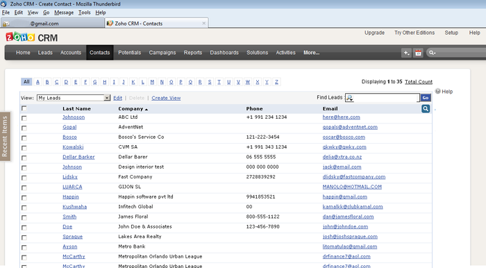The image size is (486, 268).
Task: Tick the Dellar Barker row checkbox
Action: coord(24,158)
